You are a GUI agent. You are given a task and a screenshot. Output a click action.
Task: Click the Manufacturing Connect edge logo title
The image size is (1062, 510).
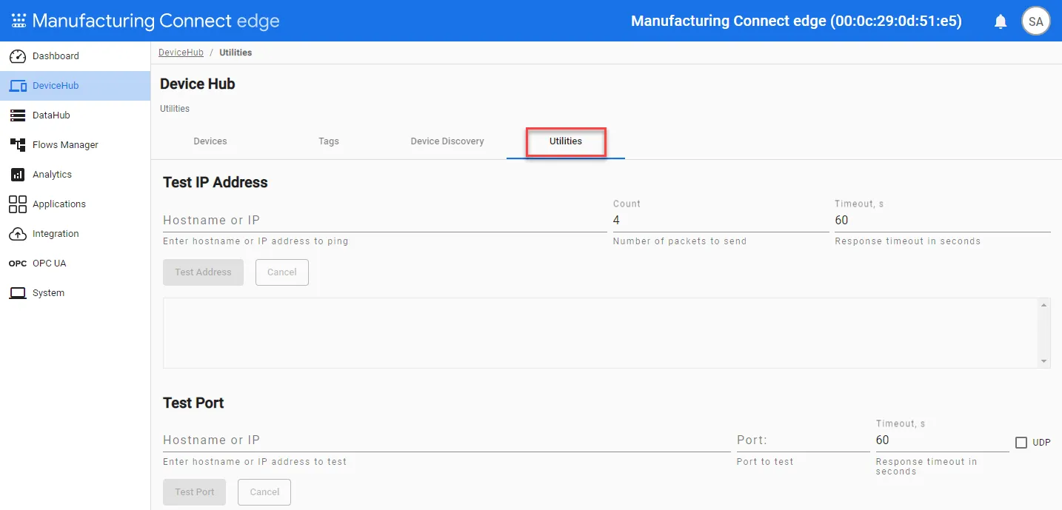(156, 21)
